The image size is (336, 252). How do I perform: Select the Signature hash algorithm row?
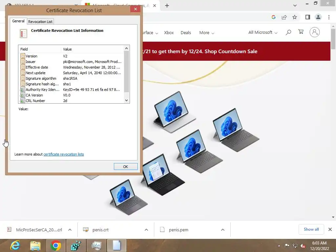coord(72,84)
